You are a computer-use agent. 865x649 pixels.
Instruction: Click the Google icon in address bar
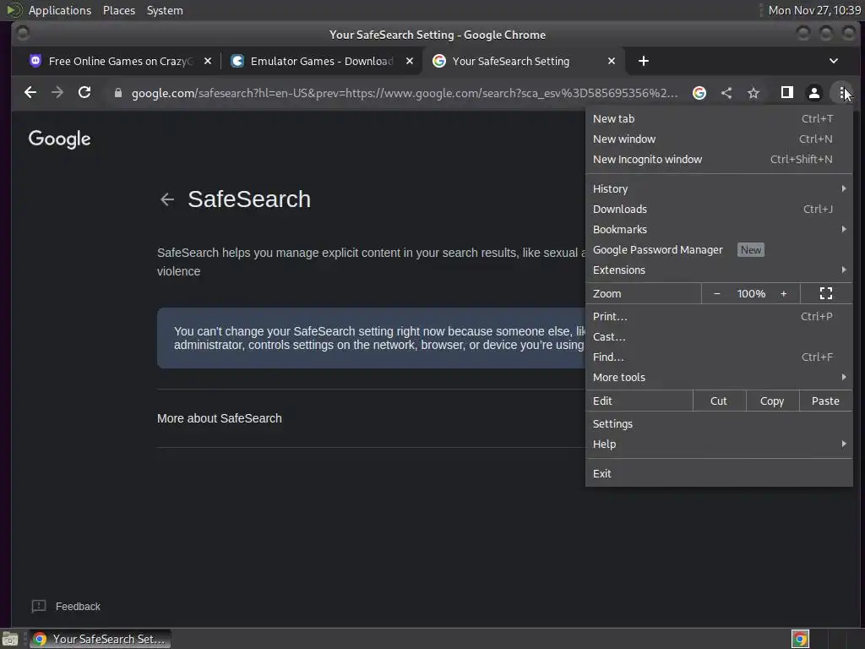pos(699,93)
